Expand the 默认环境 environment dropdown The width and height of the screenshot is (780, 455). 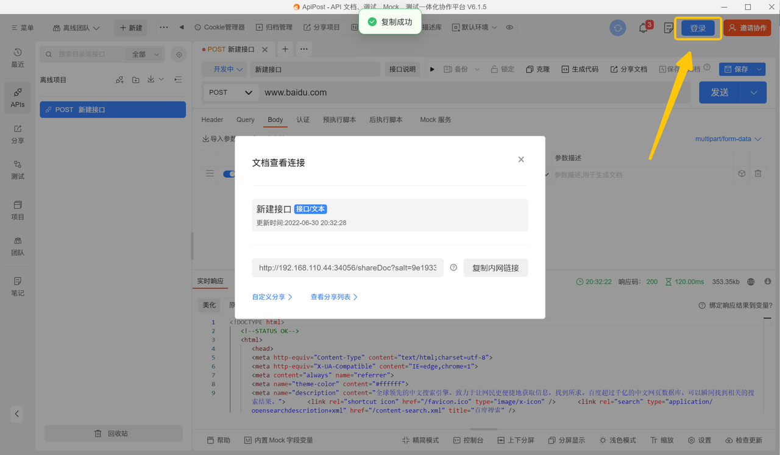tap(474, 27)
